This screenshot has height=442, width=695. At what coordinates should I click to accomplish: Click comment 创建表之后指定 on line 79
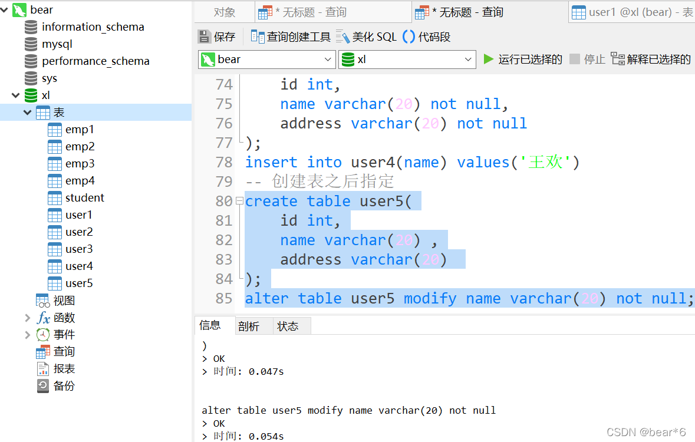coord(332,182)
